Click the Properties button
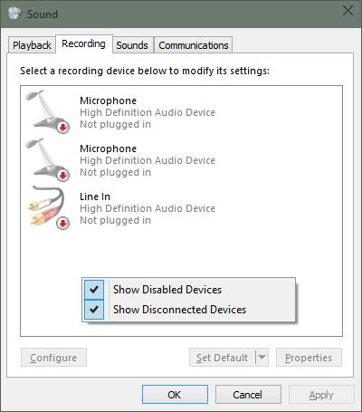This screenshot has width=362, height=412. [x=309, y=358]
